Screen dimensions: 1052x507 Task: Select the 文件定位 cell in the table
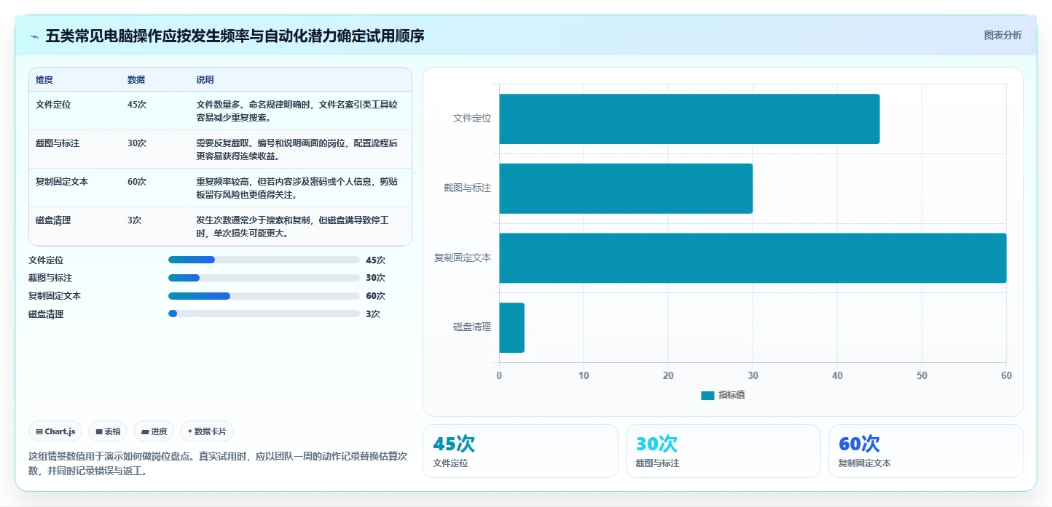[53, 105]
